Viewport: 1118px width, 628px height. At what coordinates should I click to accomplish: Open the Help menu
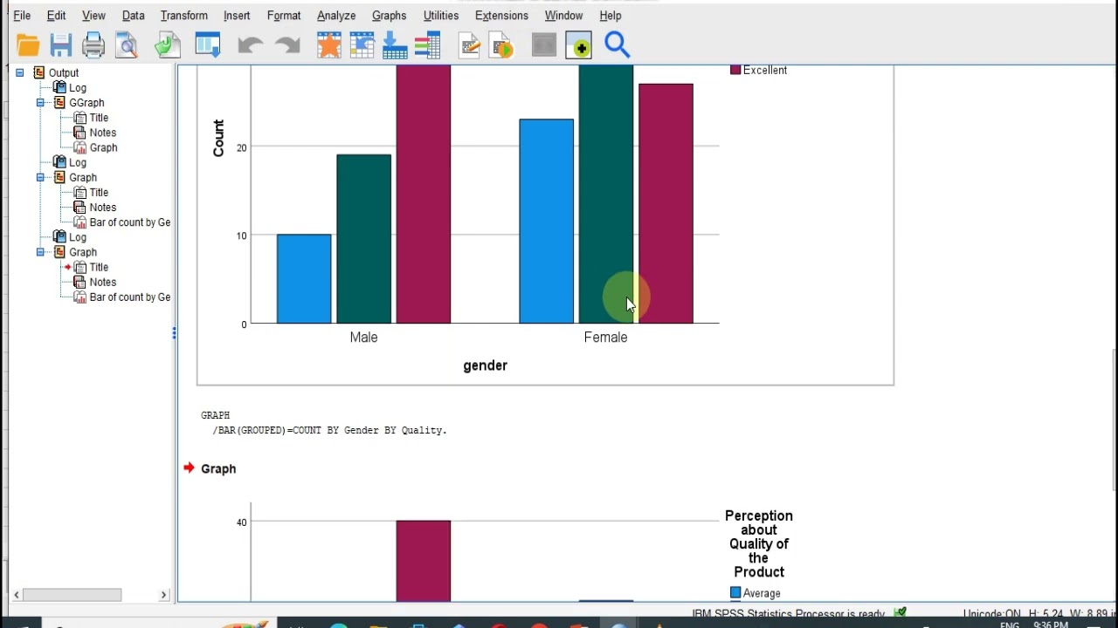(x=611, y=16)
